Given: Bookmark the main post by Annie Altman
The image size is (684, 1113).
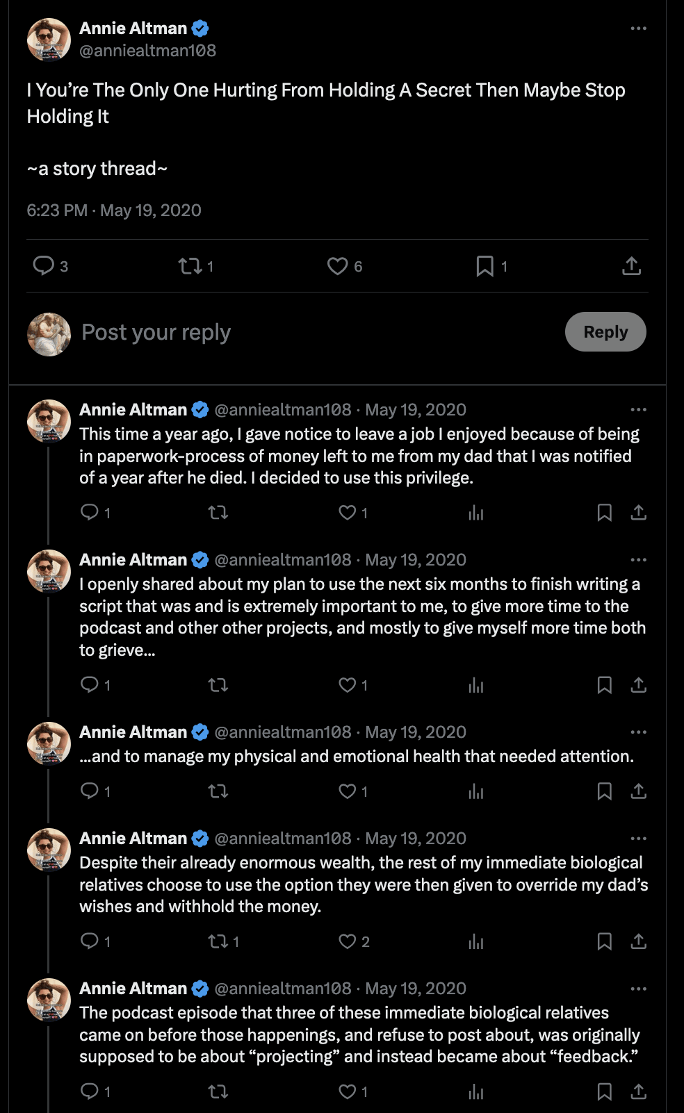Looking at the screenshot, I should click(484, 266).
